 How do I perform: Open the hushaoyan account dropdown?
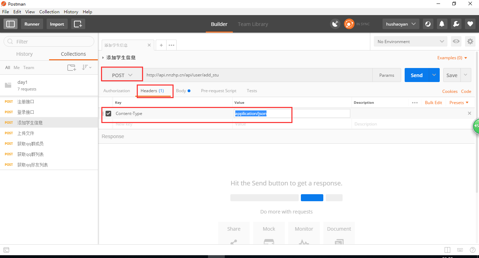[x=401, y=24]
